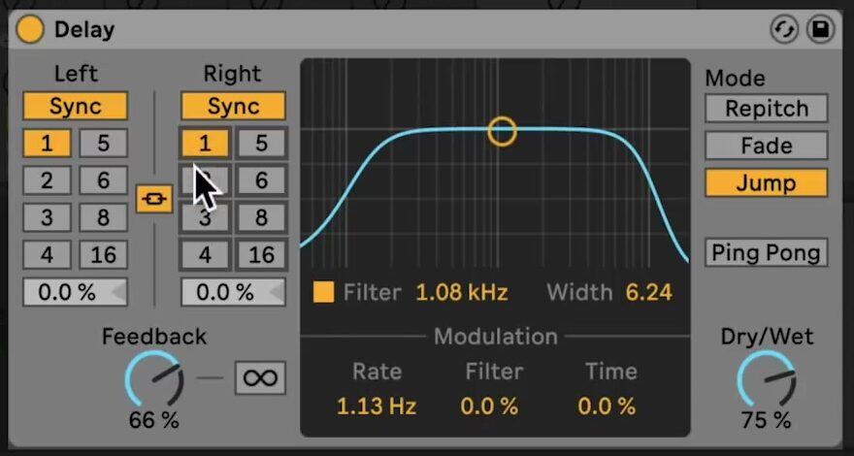Click the hot-swap preset icon

pyautogui.click(x=784, y=29)
